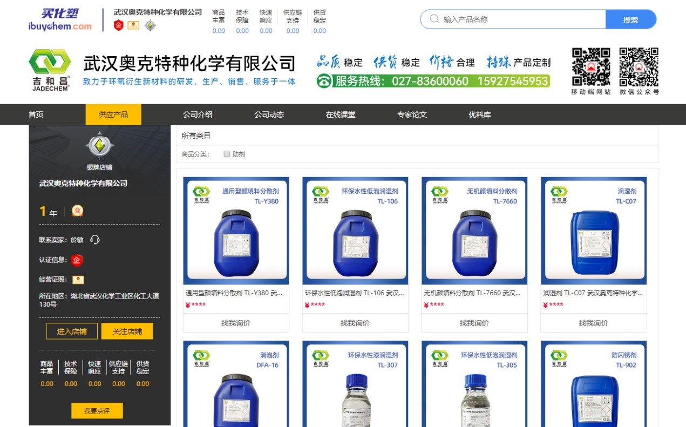Open the TL-106 wetting agent product image
686x427 pixels.
[x=355, y=231]
